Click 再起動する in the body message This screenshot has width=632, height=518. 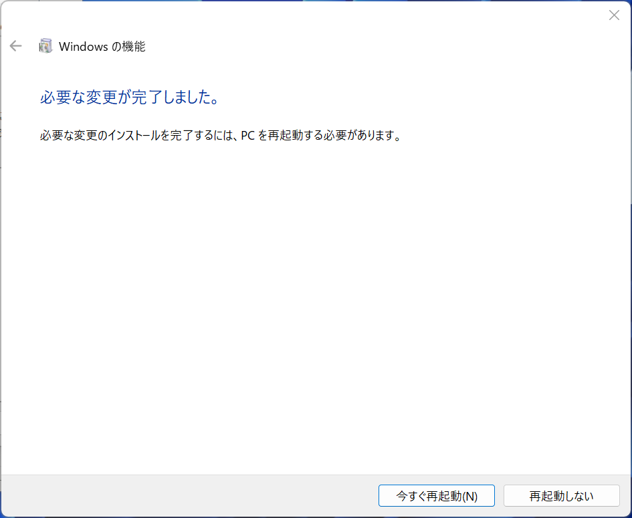point(284,136)
